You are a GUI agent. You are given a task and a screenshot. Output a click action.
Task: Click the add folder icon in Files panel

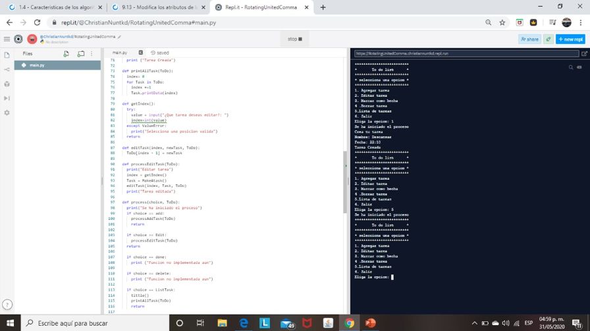click(x=80, y=53)
